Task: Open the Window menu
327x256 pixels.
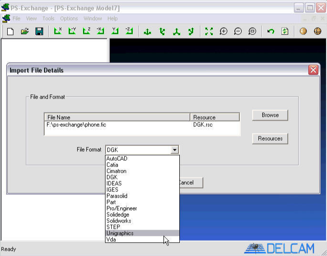Action: [93, 19]
